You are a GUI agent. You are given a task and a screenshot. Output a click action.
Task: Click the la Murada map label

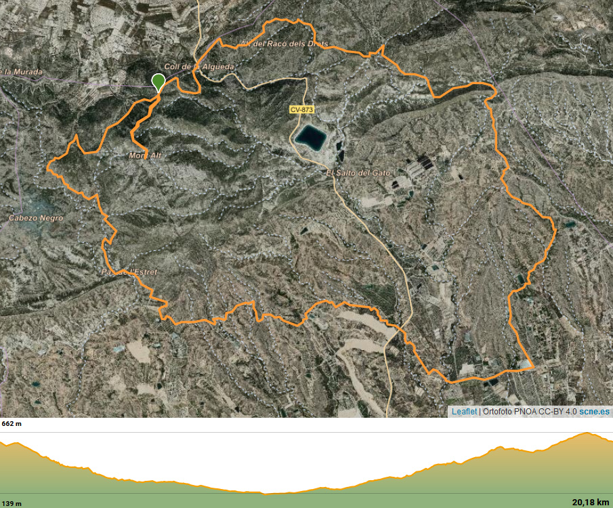coord(21,72)
